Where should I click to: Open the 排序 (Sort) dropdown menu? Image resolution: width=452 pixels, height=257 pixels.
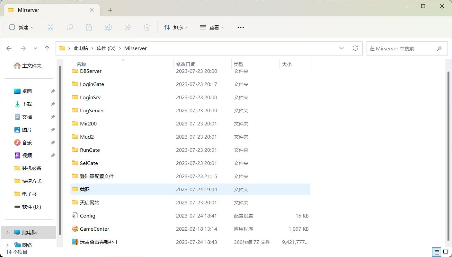(x=176, y=28)
